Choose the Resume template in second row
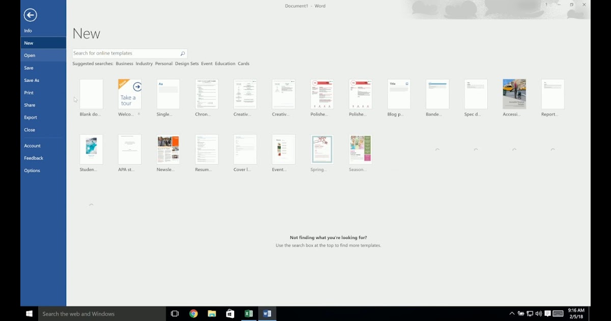Screen dimensions: 611x321 click(207, 149)
